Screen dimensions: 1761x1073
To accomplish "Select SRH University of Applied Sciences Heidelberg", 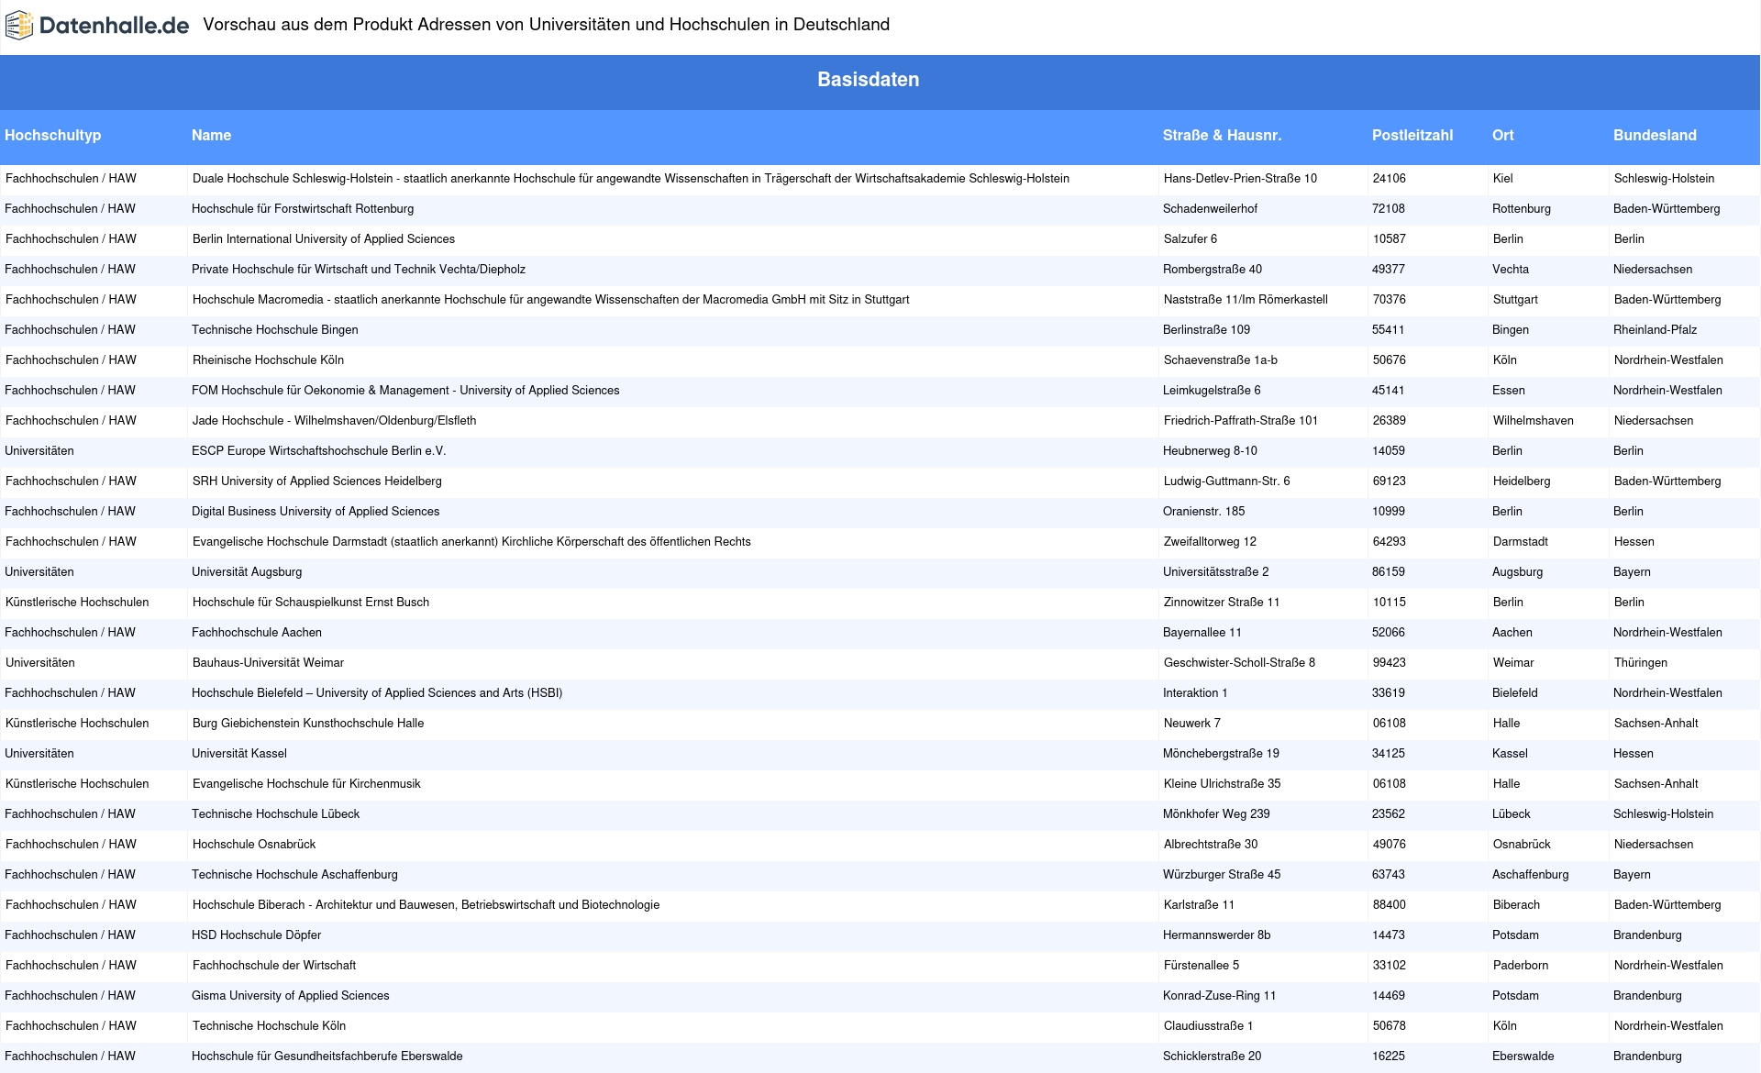I will [316, 481].
